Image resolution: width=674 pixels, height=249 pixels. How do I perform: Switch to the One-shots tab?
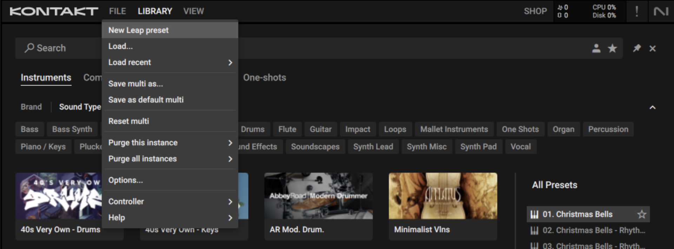(264, 78)
